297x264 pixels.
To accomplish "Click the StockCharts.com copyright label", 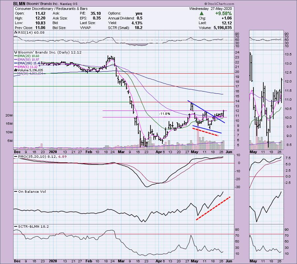I will (x=219, y=4).
